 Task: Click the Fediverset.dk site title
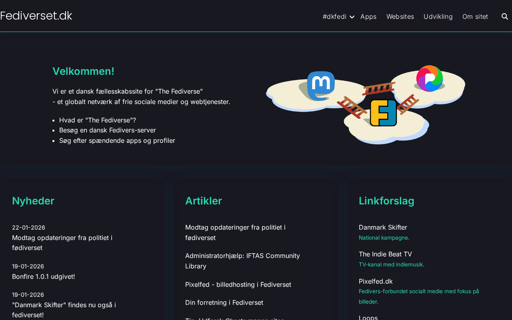(x=36, y=16)
